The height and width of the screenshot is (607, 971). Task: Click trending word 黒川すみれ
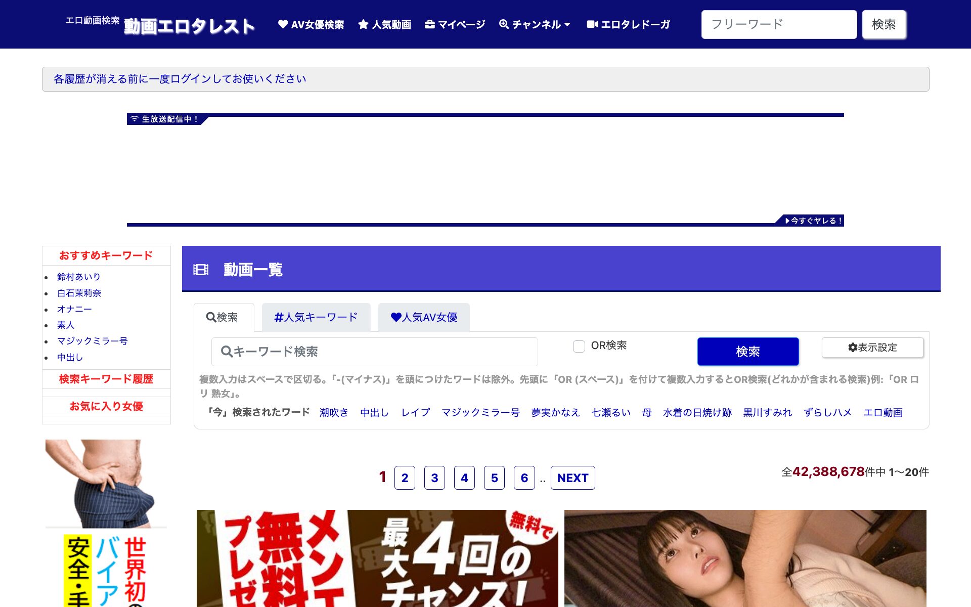click(768, 413)
